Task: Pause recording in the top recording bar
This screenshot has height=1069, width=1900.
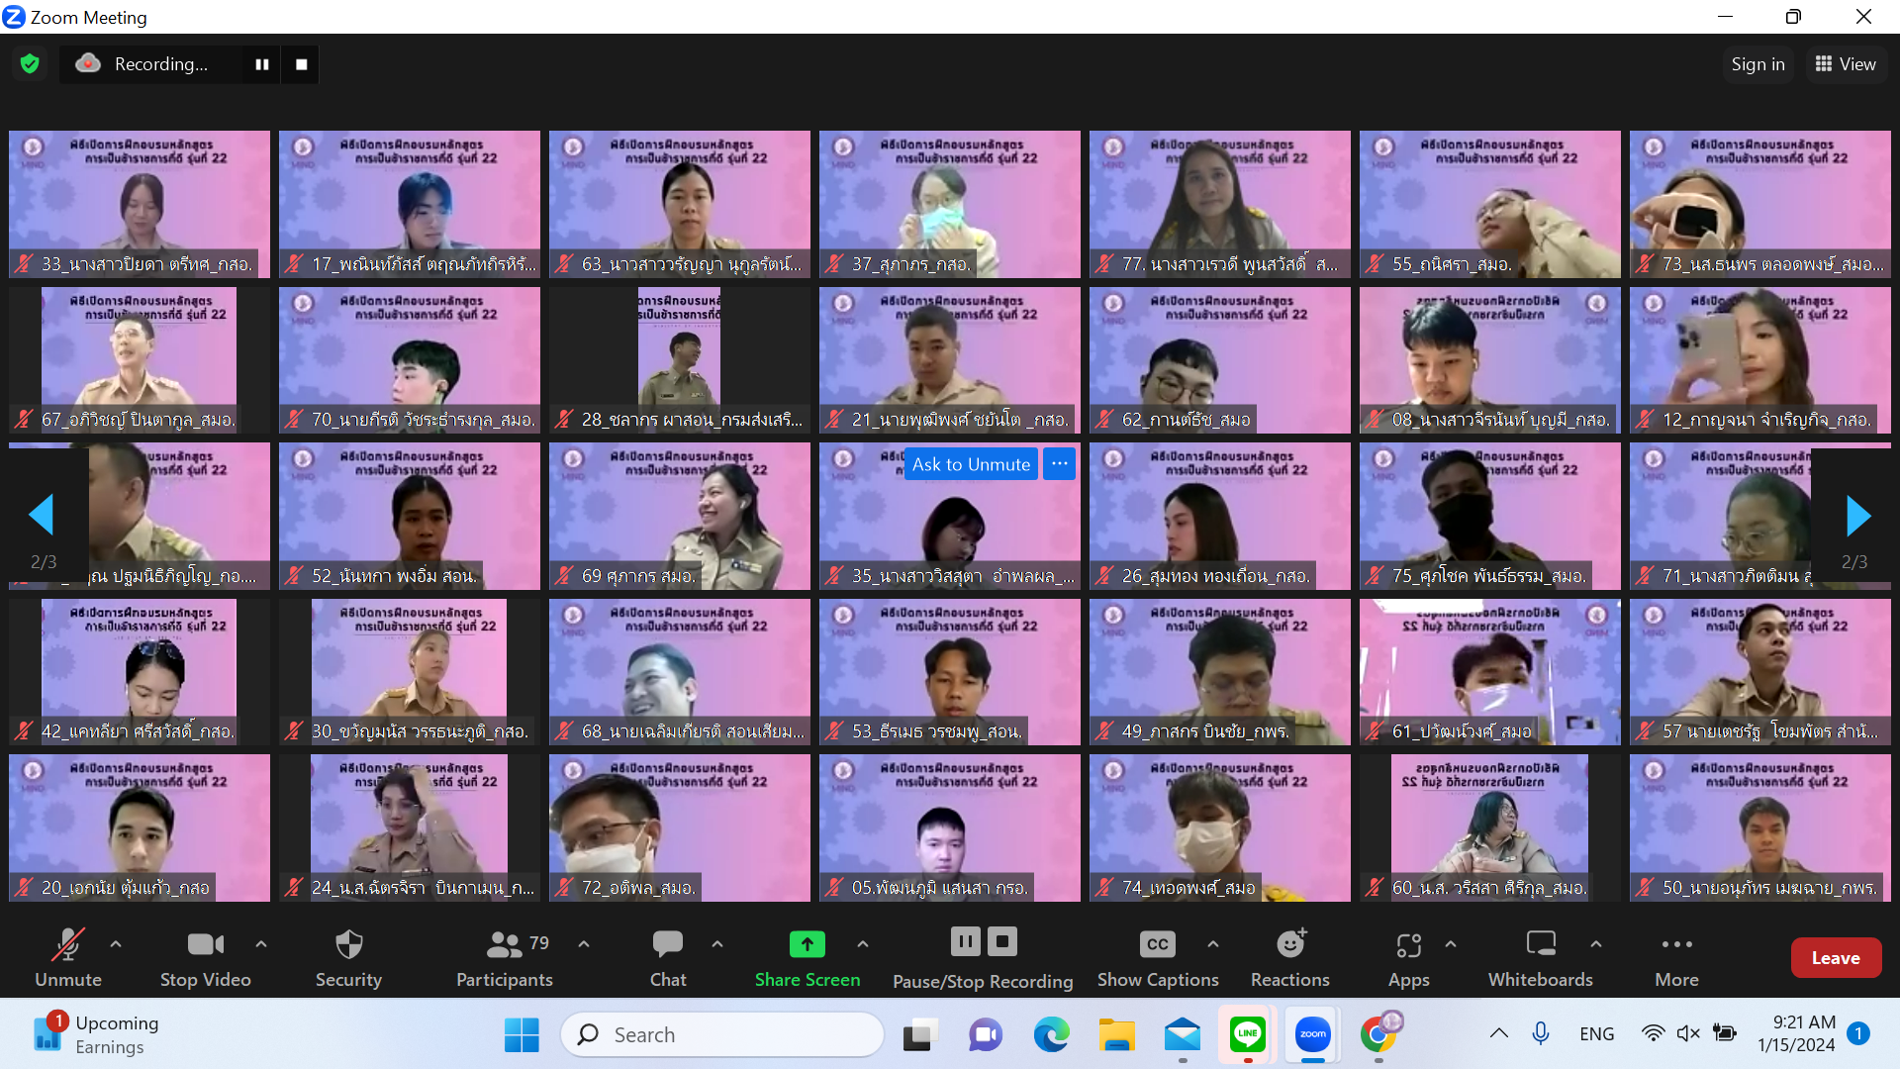Action: pyautogui.click(x=262, y=64)
